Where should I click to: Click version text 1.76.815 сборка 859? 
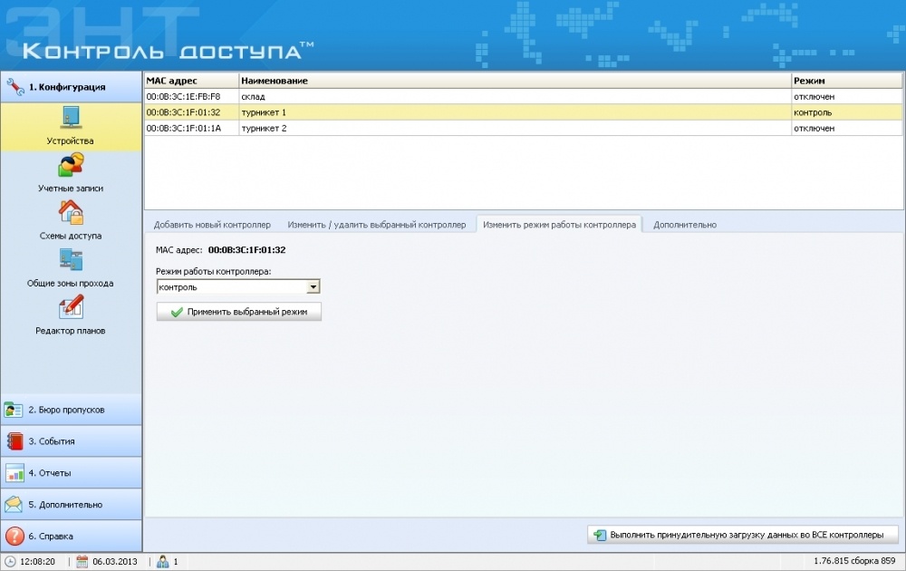tap(854, 561)
